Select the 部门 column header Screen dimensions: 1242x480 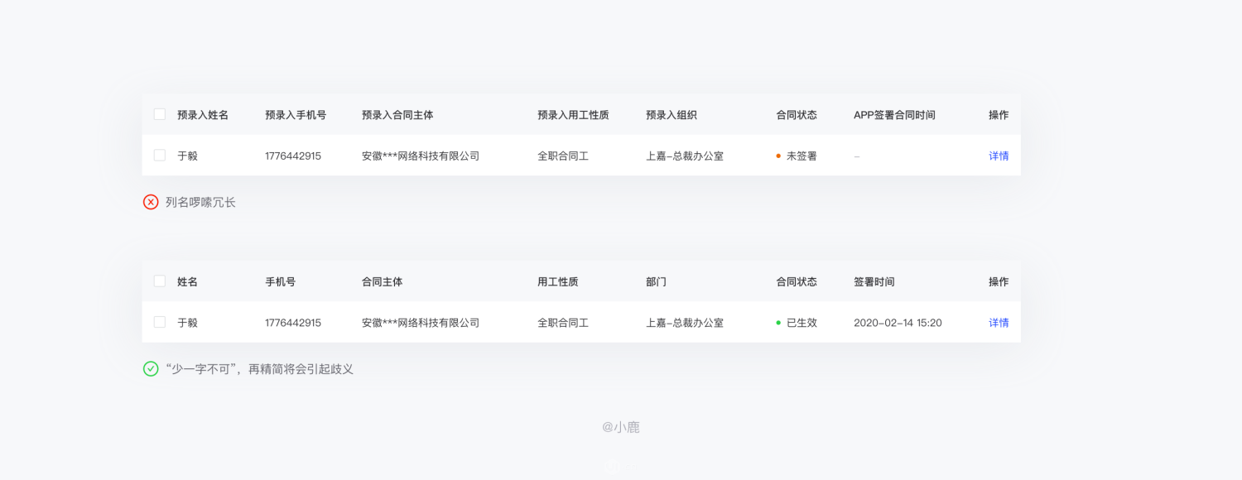tap(657, 282)
